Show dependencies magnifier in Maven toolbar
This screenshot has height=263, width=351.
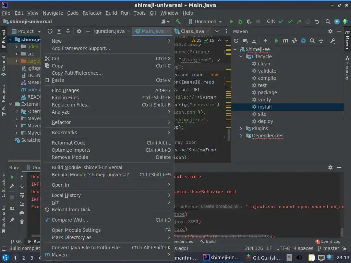click(x=312, y=41)
